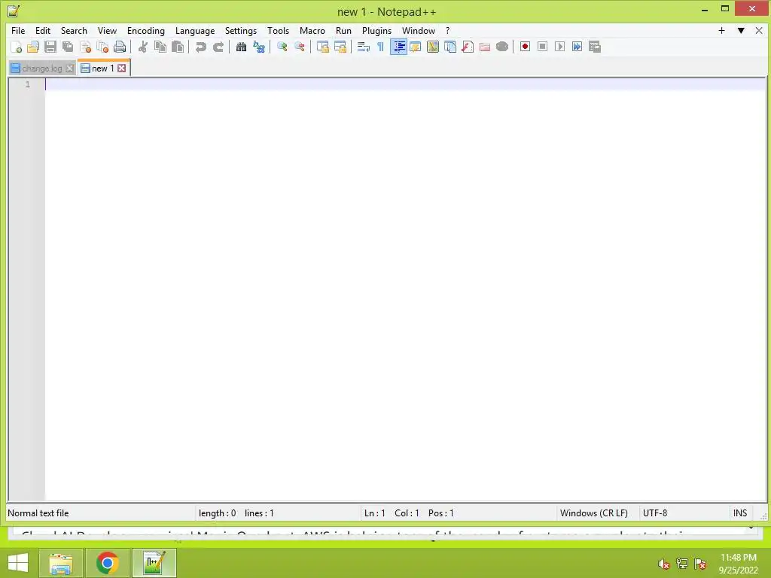
Task: Switch to the change.log tab
Action: [x=42, y=68]
